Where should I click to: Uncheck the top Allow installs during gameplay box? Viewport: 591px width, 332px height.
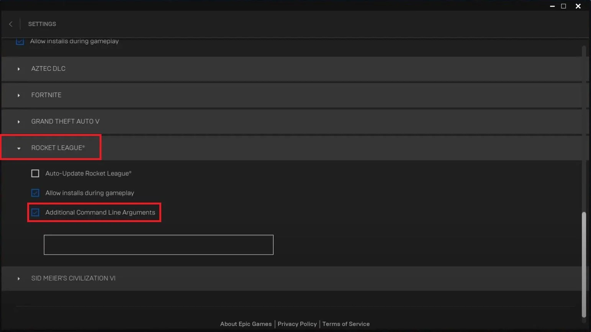[20, 41]
